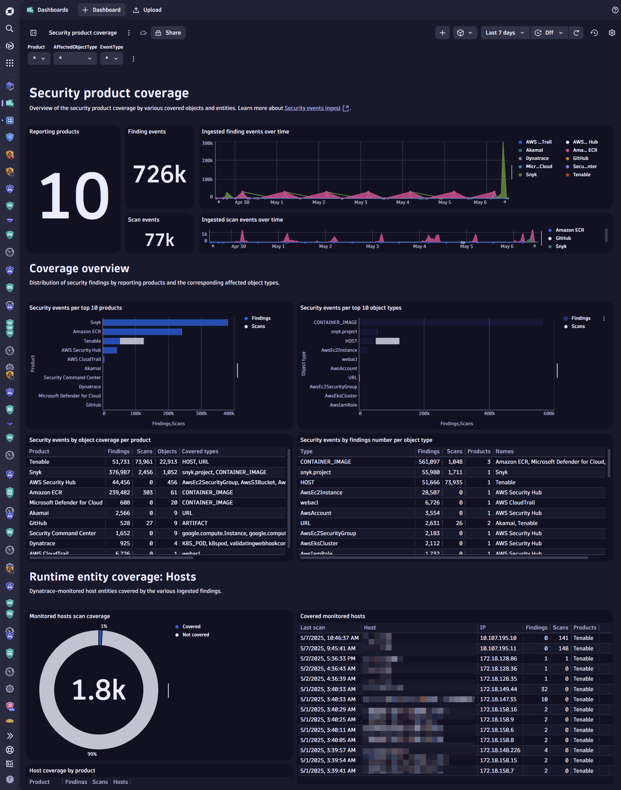Click the plus Dashboard button
621x790 pixels.
[x=101, y=10]
